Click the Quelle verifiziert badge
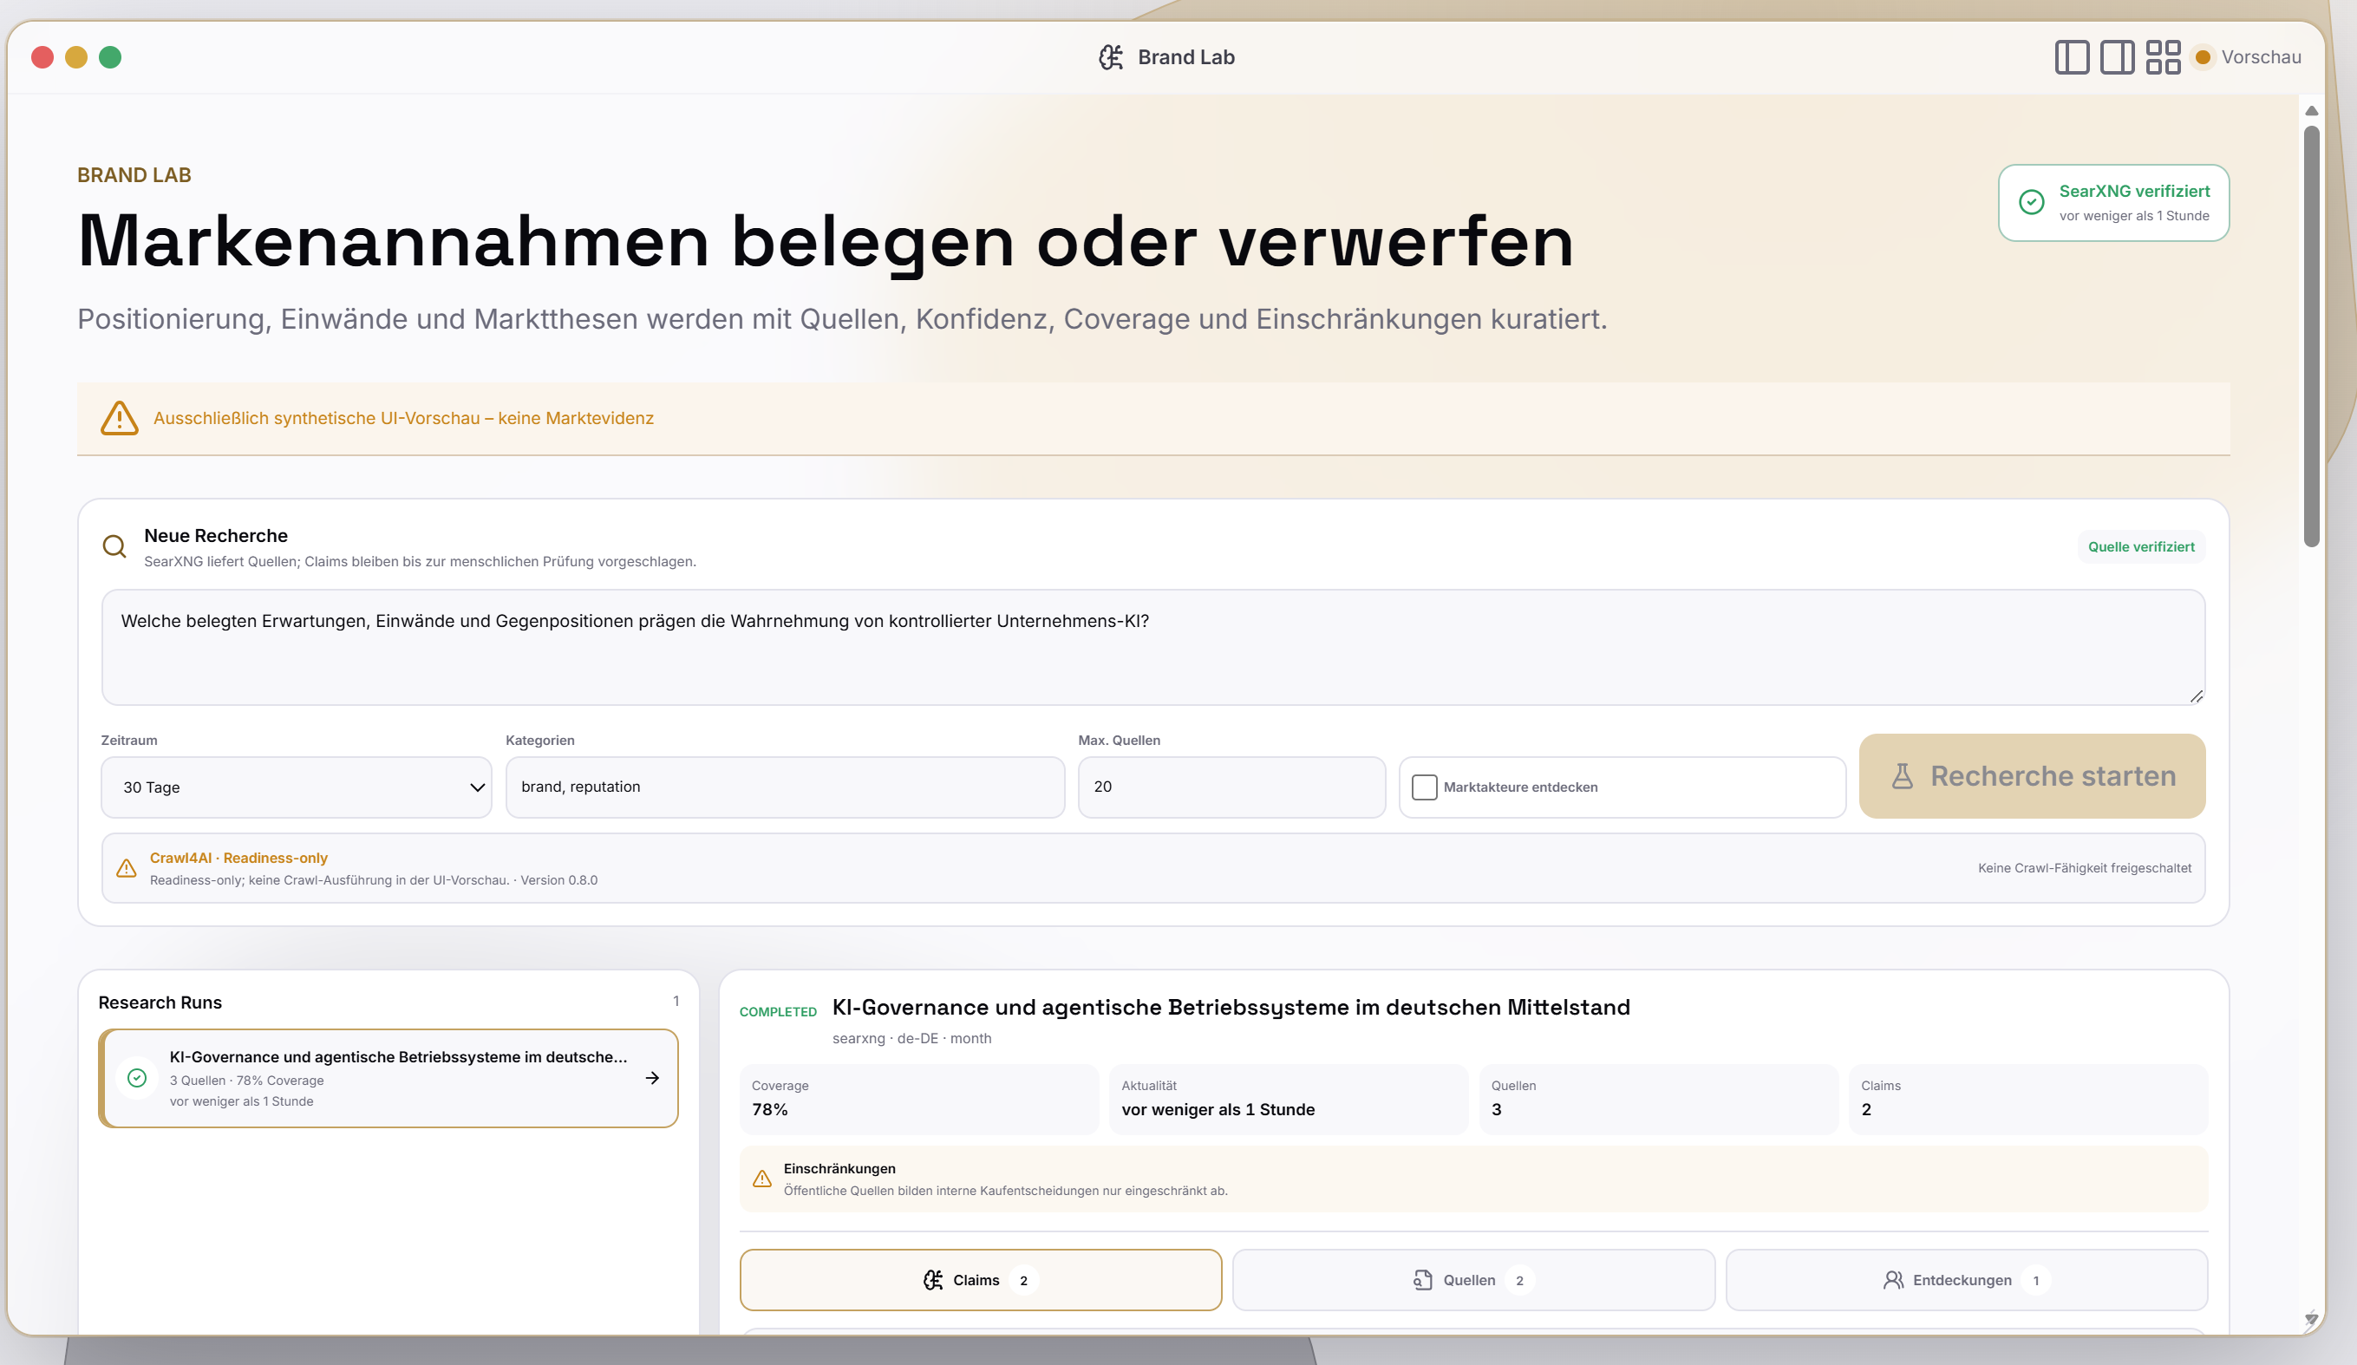The width and height of the screenshot is (2357, 1365). 2141,546
